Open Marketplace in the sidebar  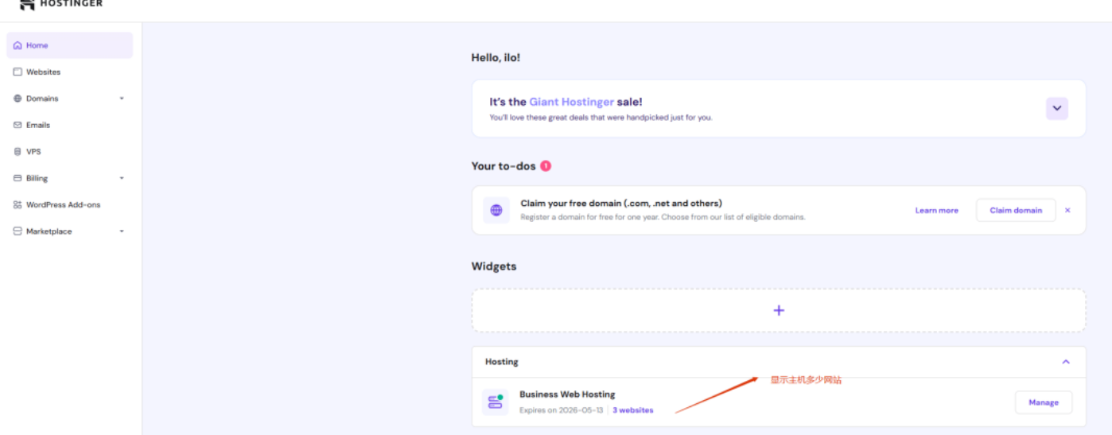69,231
